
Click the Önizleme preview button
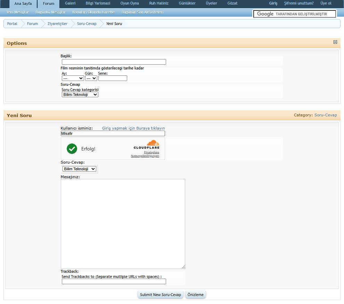click(x=196, y=295)
